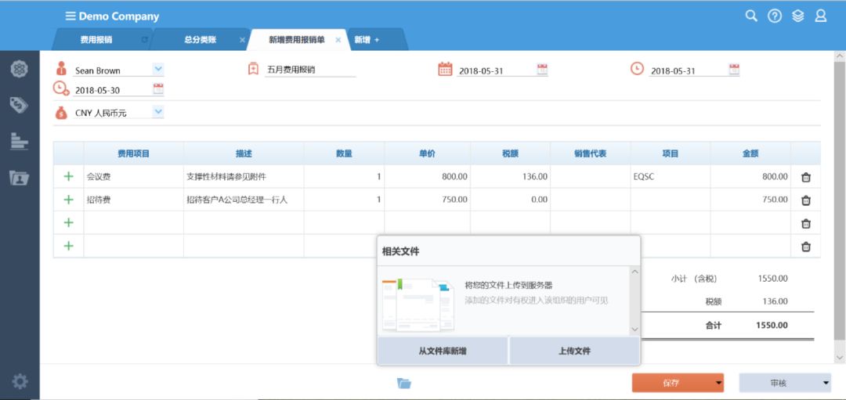Open the attachments folder icon at bottom
846x400 pixels.
tap(403, 383)
